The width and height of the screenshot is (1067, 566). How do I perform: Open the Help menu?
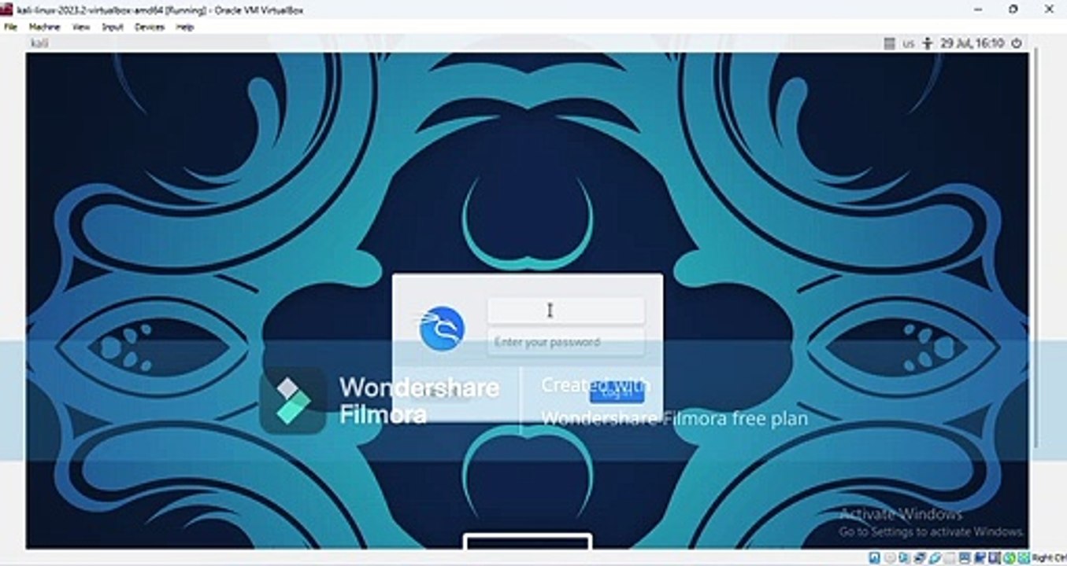click(184, 27)
